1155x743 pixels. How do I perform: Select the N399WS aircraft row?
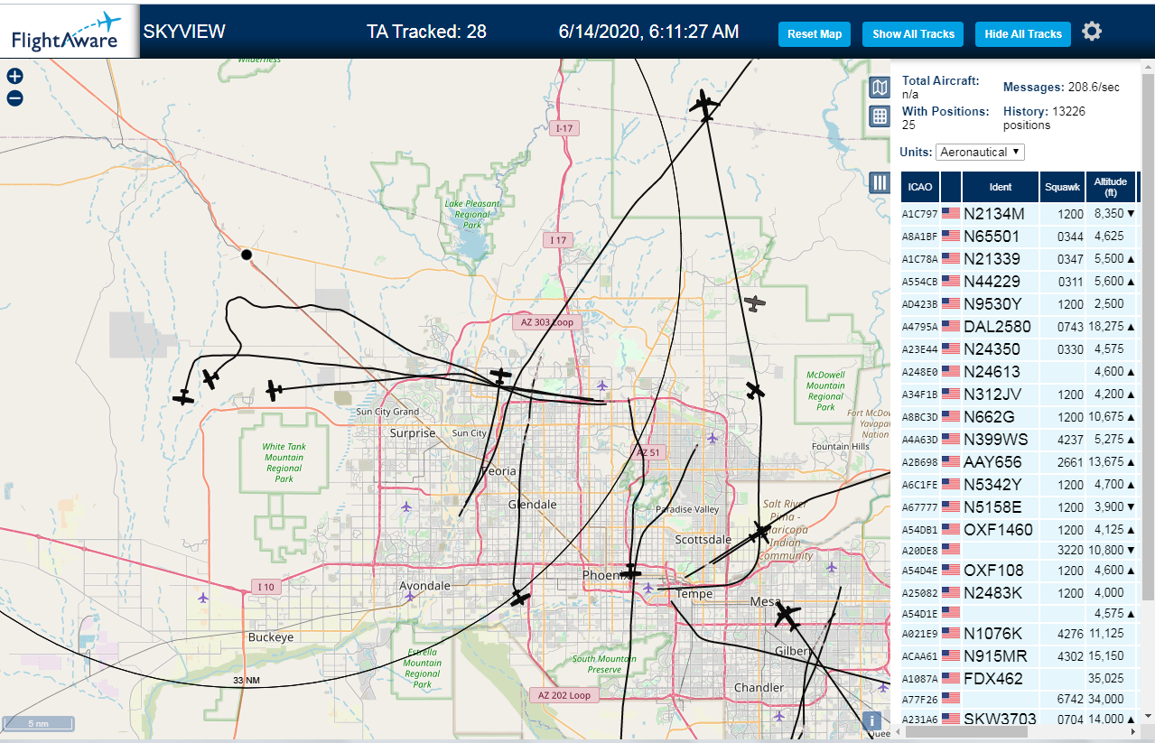click(x=1020, y=440)
